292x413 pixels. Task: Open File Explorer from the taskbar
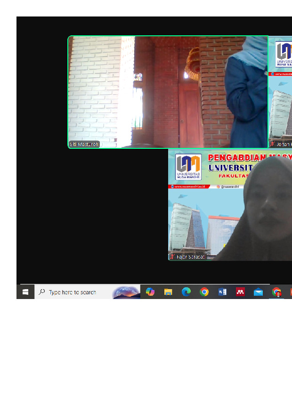tap(168, 292)
